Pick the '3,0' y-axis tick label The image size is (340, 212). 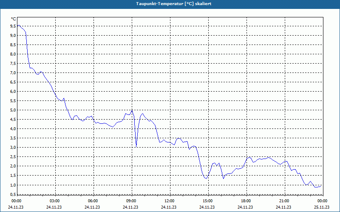(13, 147)
